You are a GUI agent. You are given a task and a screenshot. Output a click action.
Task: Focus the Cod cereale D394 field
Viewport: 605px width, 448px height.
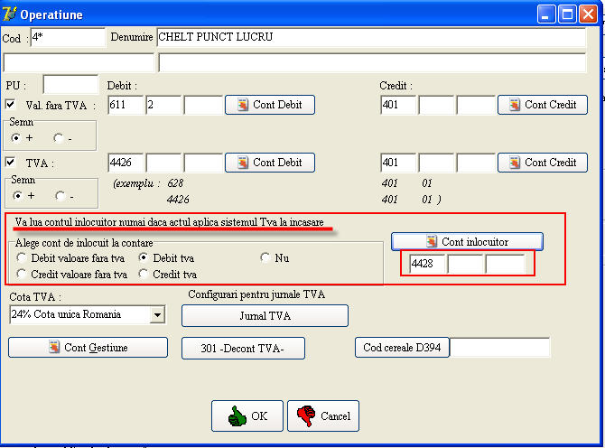tap(499, 348)
